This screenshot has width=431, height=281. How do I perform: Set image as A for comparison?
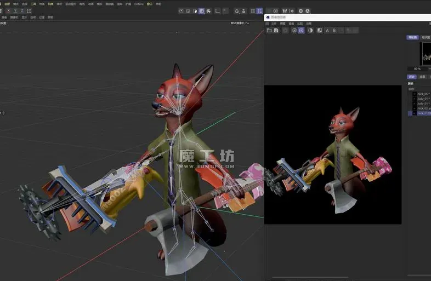pos(327,31)
